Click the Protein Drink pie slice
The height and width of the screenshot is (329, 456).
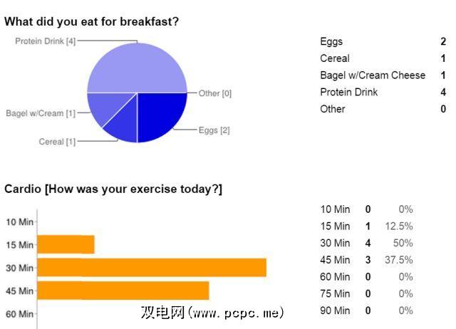tap(137, 68)
